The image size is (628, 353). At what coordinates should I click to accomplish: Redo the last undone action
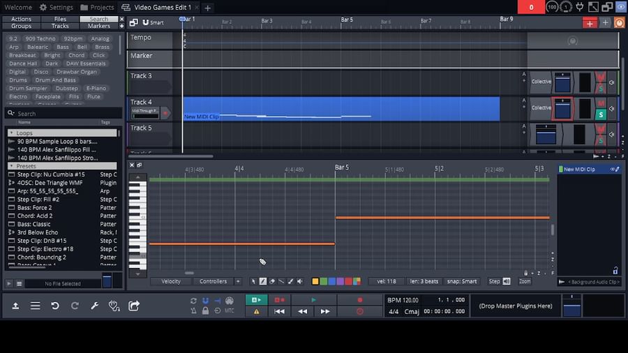pyautogui.click(x=75, y=306)
